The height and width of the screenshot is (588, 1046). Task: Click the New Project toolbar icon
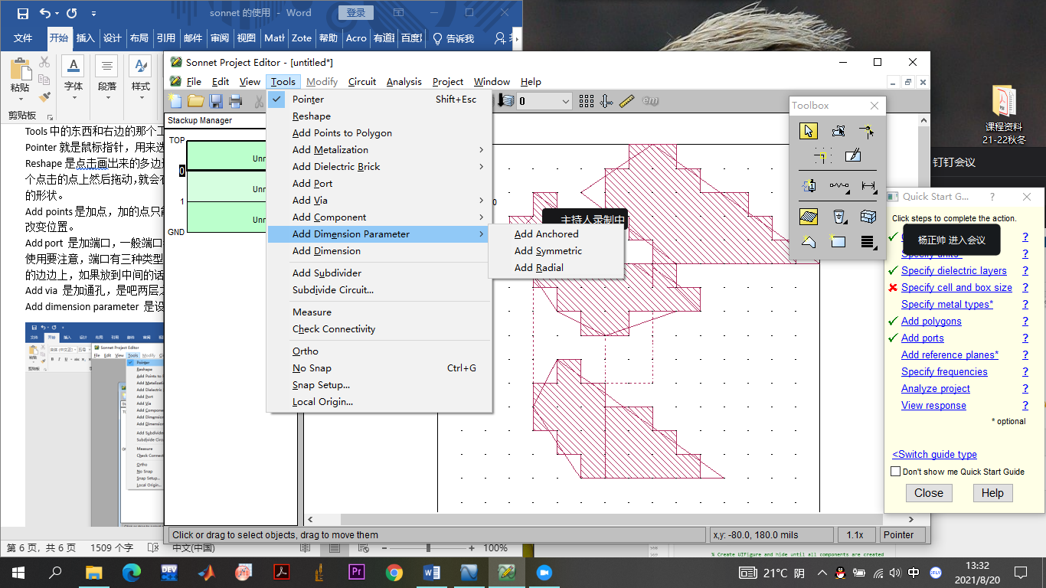pyautogui.click(x=175, y=101)
